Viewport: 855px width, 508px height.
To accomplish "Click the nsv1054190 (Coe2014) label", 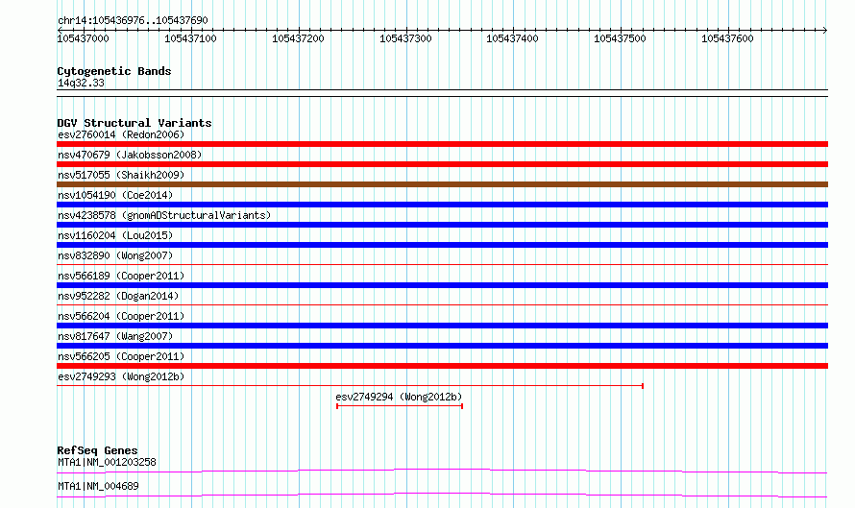I will (115, 195).
